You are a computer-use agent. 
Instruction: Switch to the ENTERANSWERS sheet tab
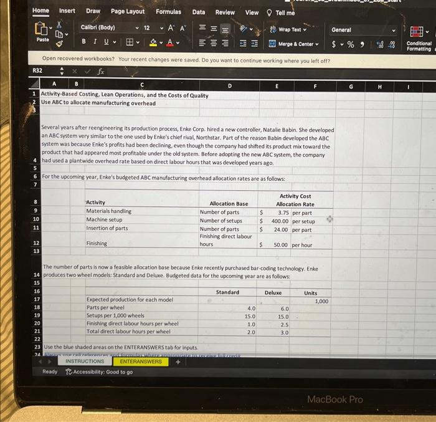click(x=141, y=362)
